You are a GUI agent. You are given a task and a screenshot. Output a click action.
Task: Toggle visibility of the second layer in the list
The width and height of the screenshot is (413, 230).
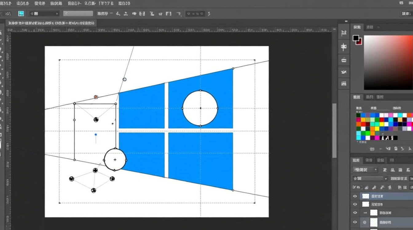point(355,204)
